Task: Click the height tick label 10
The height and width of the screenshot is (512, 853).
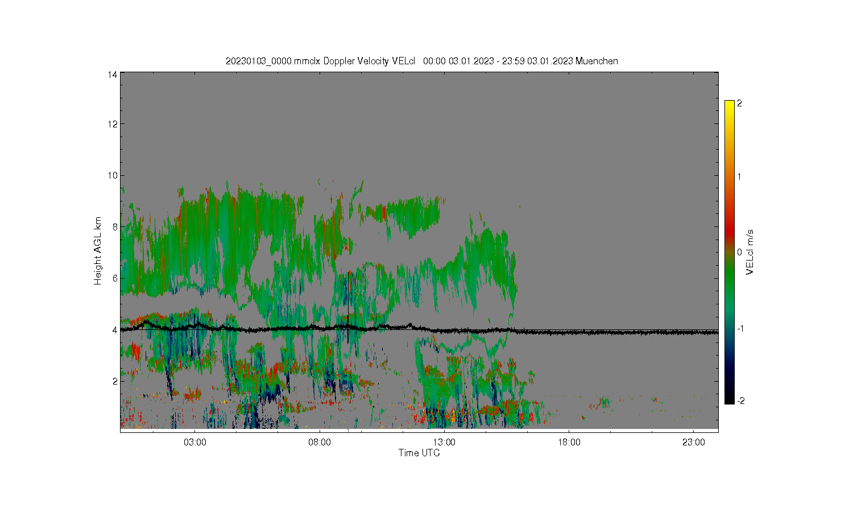Action: (113, 175)
